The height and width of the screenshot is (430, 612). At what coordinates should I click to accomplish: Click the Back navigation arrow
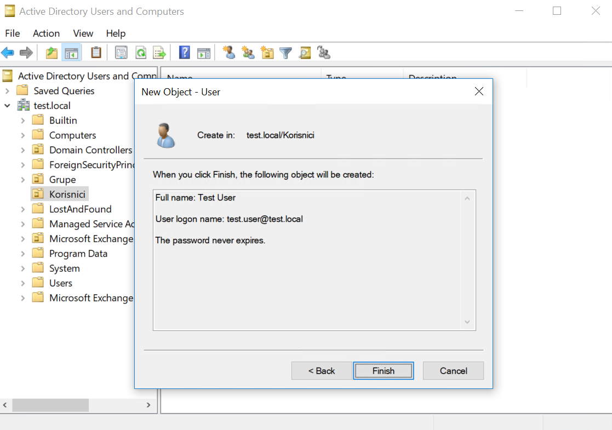pos(7,52)
